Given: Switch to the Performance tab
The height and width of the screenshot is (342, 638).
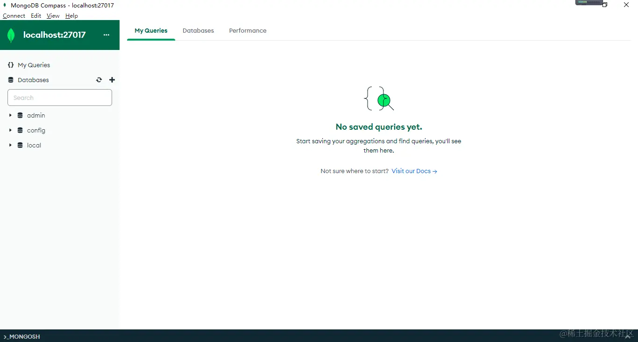Looking at the screenshot, I should click(x=248, y=31).
